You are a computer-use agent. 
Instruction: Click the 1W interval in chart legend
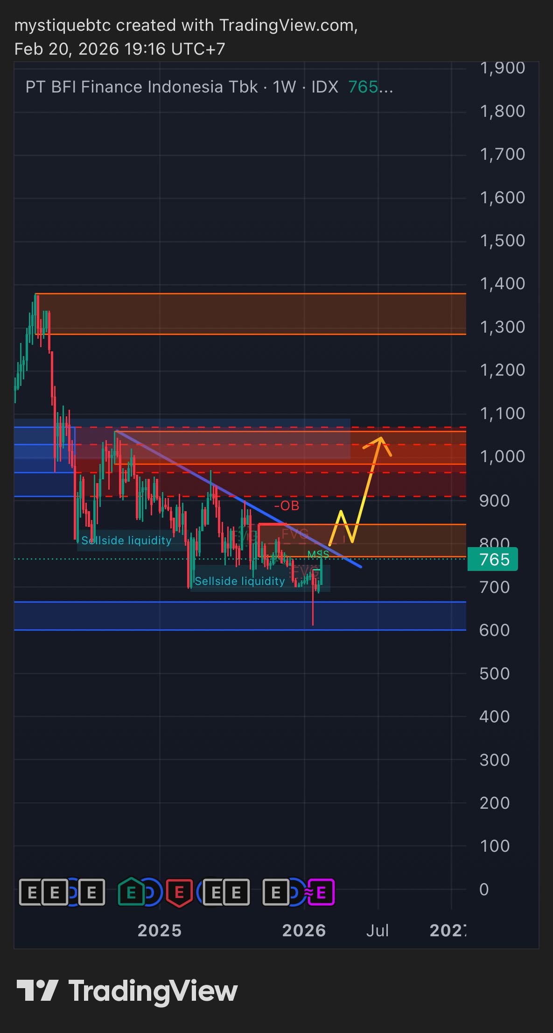pyautogui.click(x=285, y=87)
